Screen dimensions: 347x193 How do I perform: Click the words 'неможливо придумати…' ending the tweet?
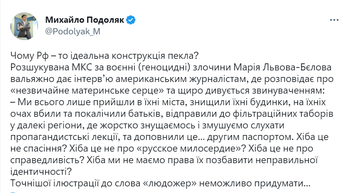pyautogui.click(x=255, y=183)
